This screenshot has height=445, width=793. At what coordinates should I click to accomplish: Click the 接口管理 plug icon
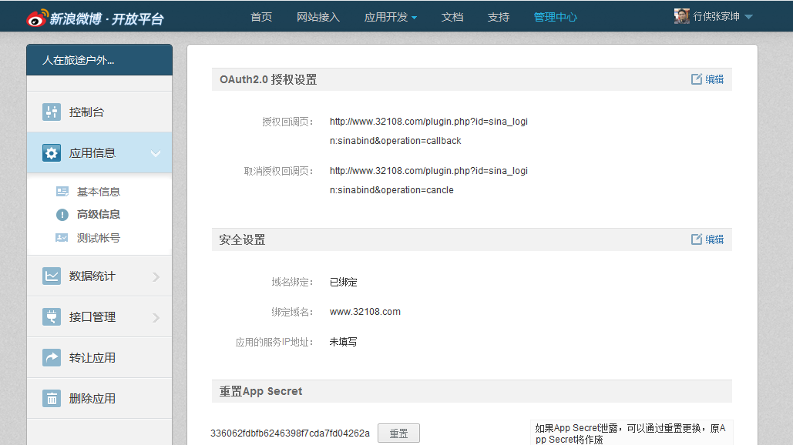tap(52, 317)
